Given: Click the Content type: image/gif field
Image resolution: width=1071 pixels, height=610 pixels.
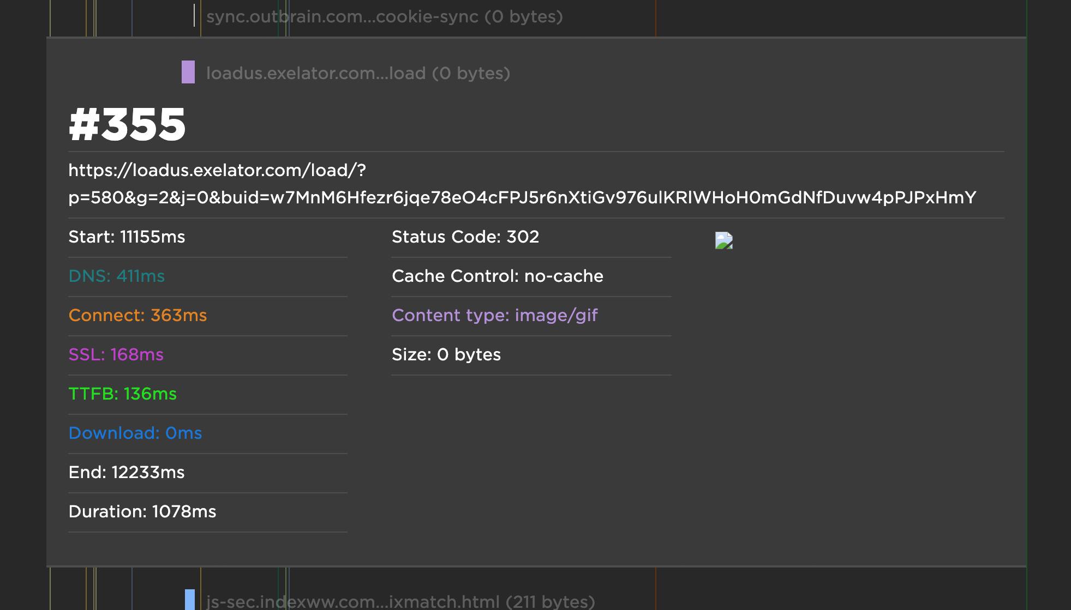Looking at the screenshot, I should [x=494, y=316].
